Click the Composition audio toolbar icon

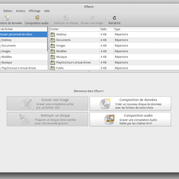click(37, 18)
